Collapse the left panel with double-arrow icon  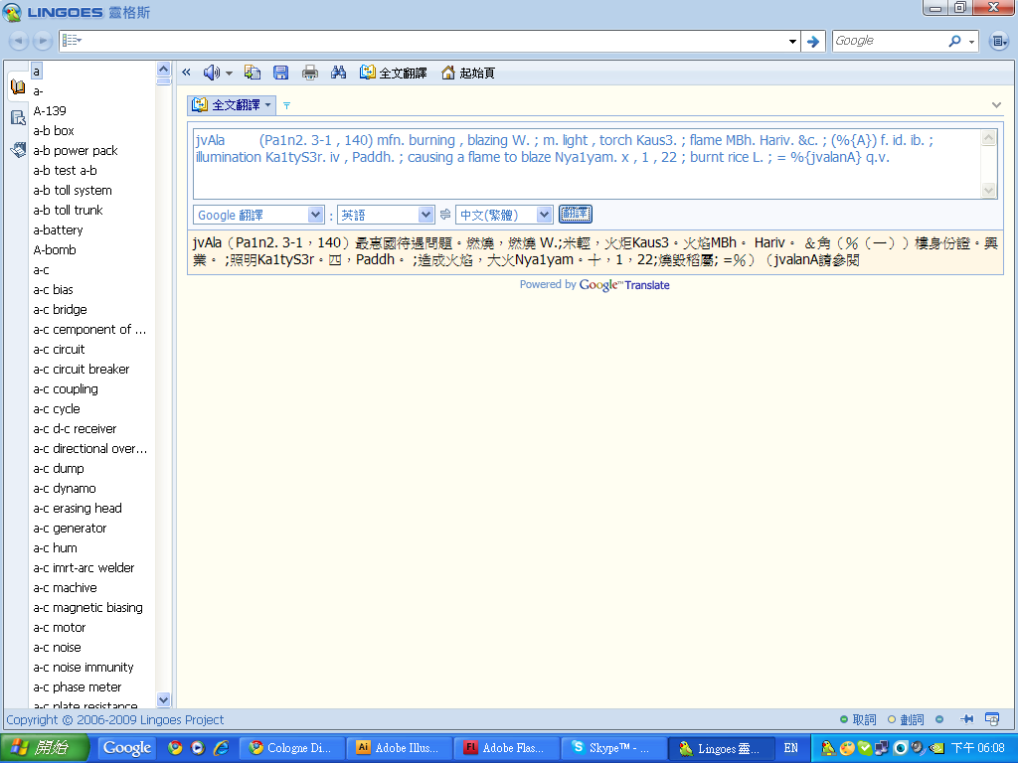point(186,73)
